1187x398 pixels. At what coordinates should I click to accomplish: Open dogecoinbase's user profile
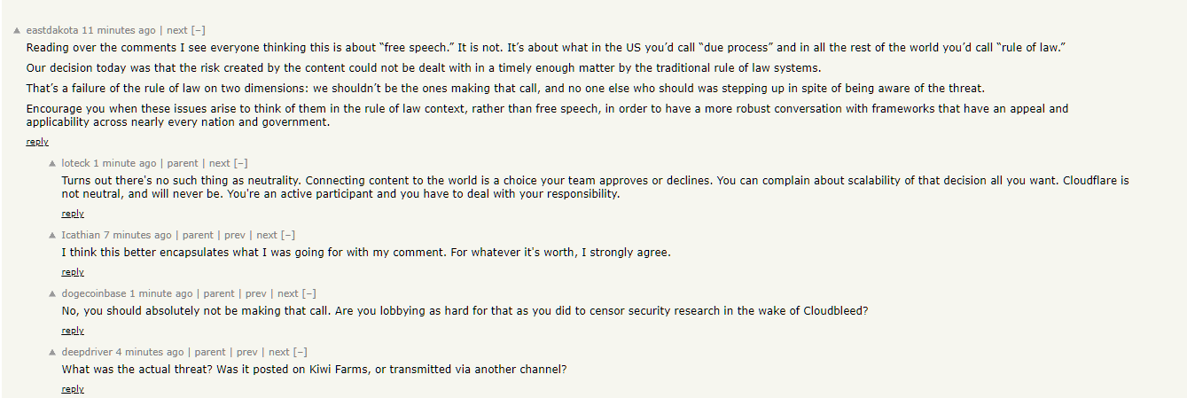(94, 293)
